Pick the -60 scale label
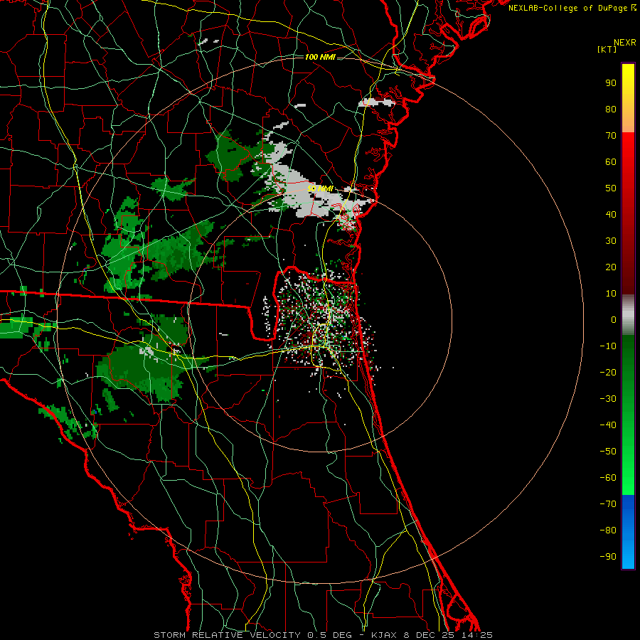The height and width of the screenshot is (640, 640). click(608, 478)
